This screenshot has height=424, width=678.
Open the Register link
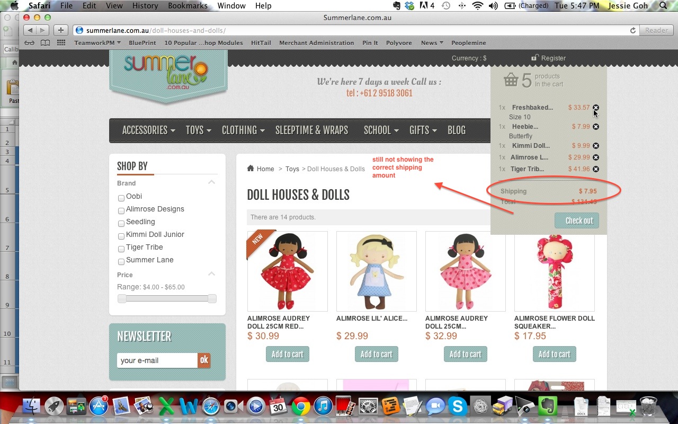[x=549, y=58]
